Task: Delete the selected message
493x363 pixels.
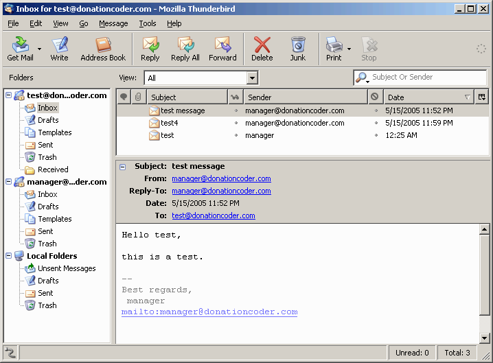Action: click(x=262, y=49)
